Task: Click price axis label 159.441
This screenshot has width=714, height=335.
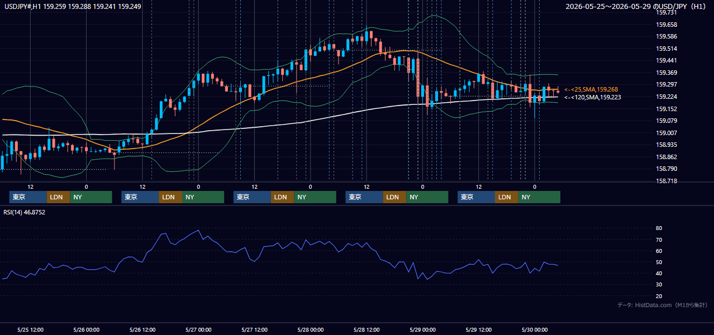Action: (667, 60)
